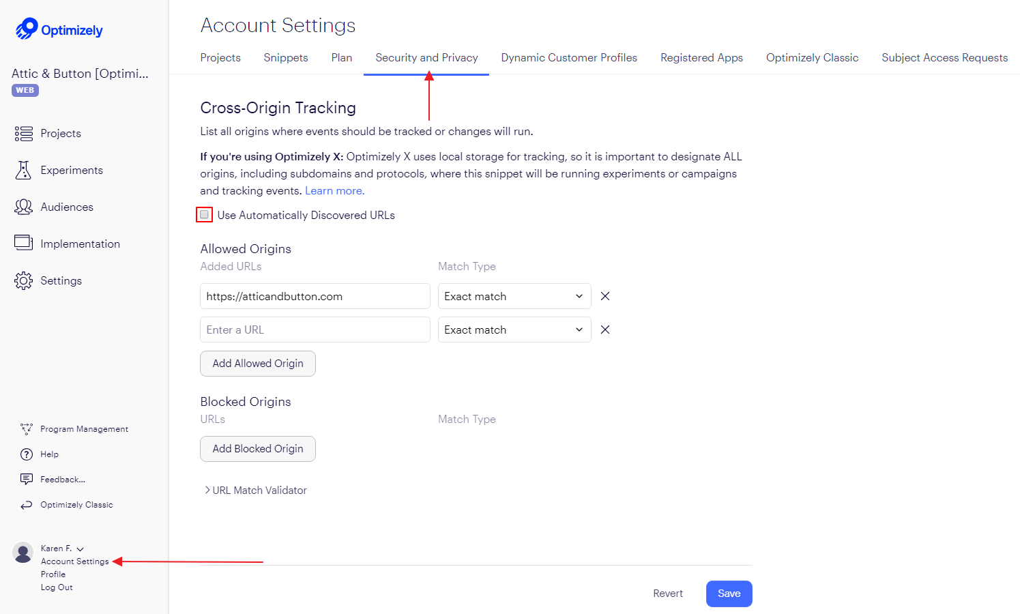Open Settings in the sidebar navigation
The image size is (1020, 614).
pyautogui.click(x=61, y=281)
